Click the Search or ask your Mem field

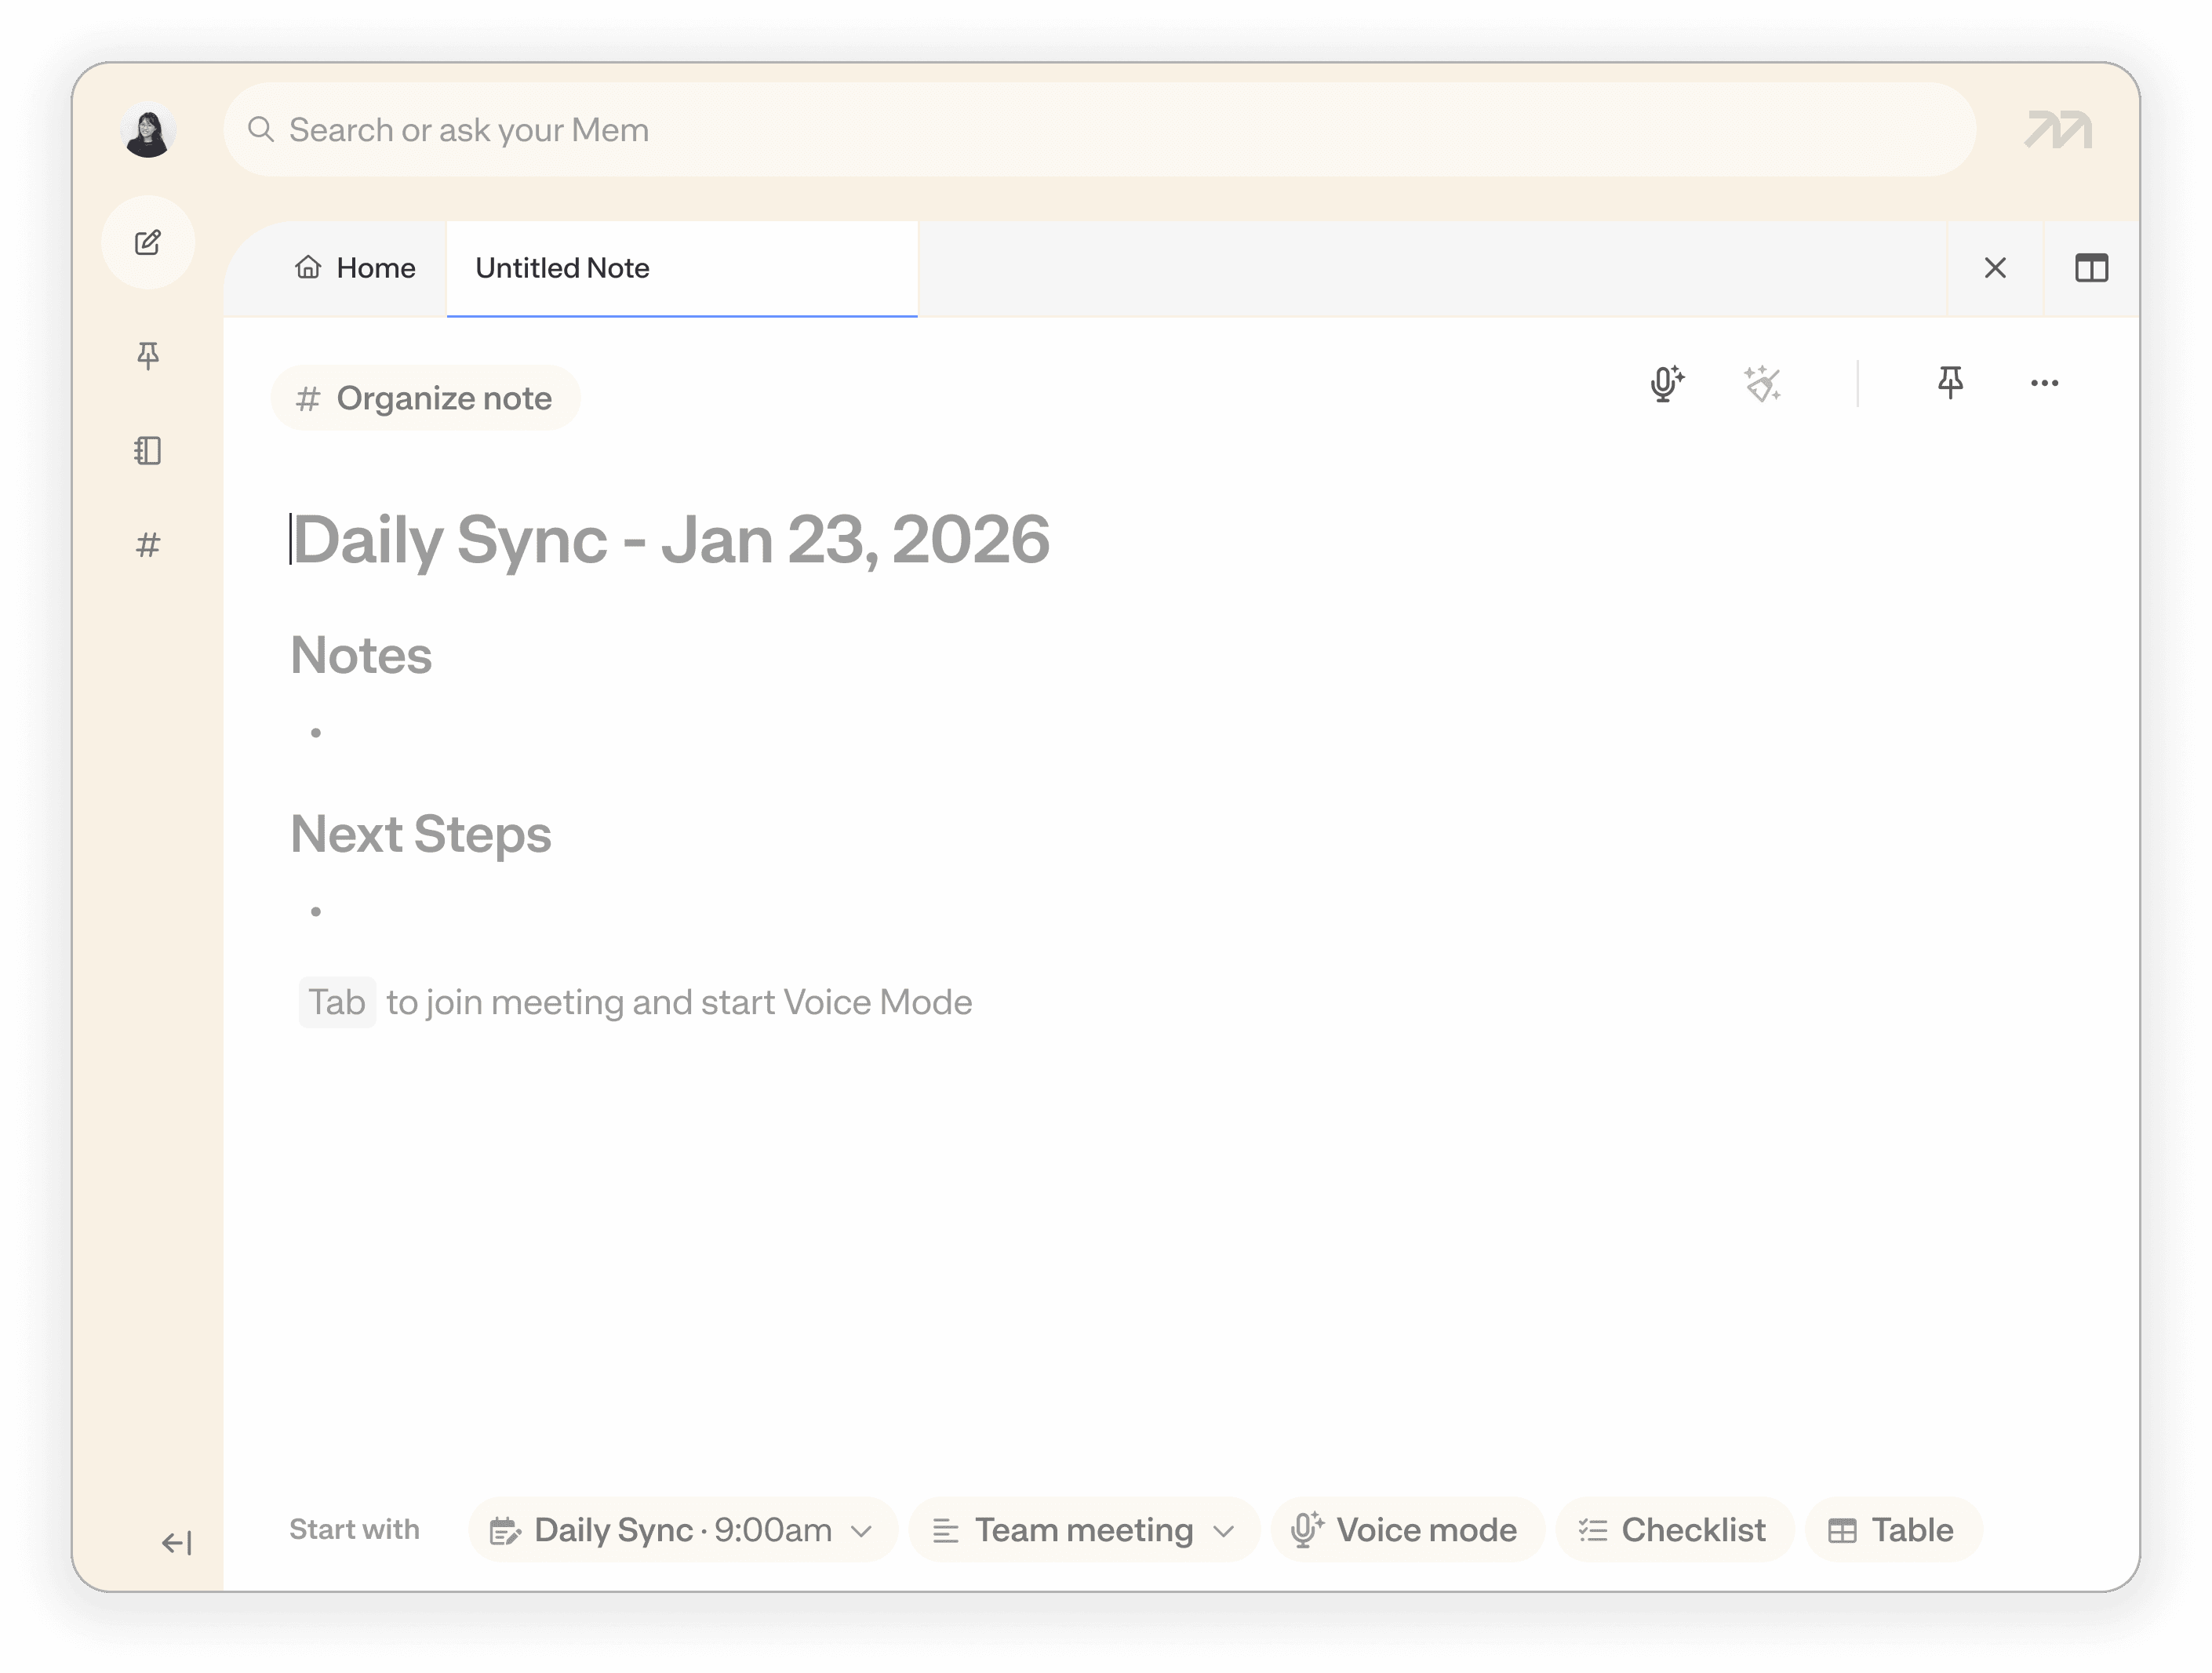click(x=1098, y=130)
